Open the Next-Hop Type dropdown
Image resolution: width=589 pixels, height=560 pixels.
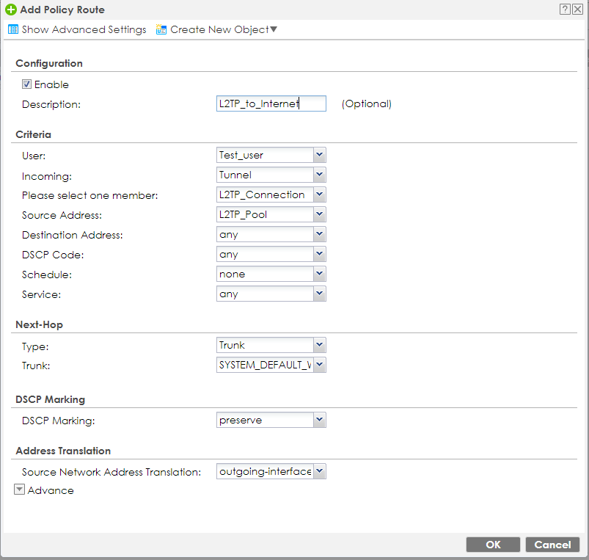[318, 345]
